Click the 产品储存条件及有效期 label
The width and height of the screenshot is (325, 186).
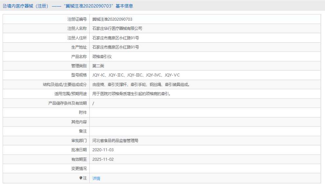pyautogui.click(x=67, y=103)
